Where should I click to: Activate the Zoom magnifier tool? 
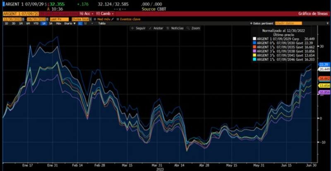(x=189, y=28)
